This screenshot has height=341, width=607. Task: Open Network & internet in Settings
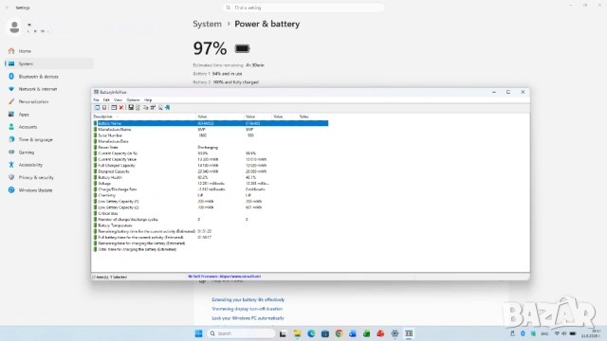(x=49, y=89)
